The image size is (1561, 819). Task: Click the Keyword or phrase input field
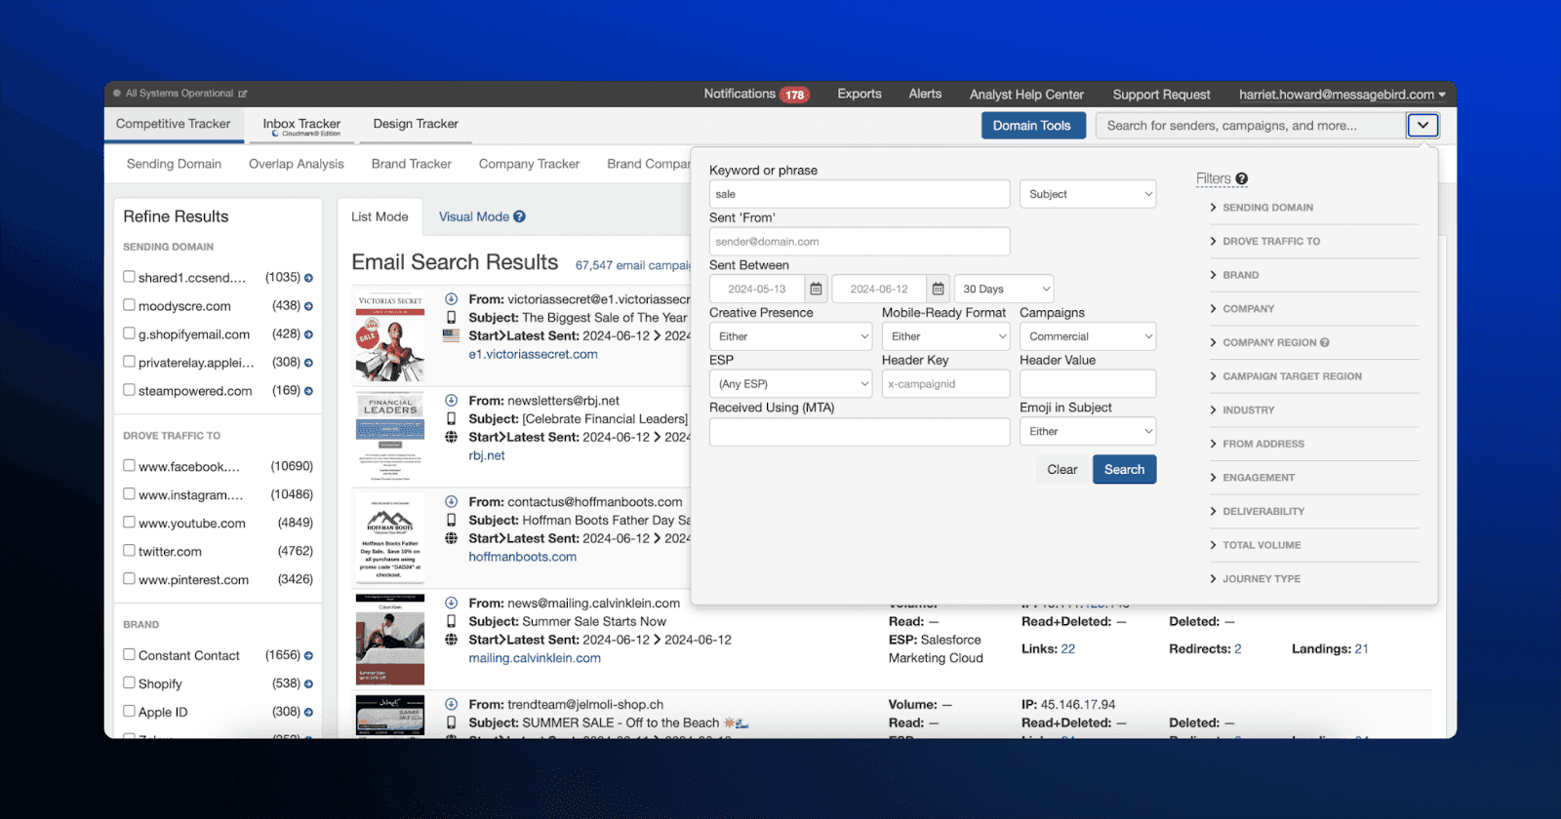860,194
